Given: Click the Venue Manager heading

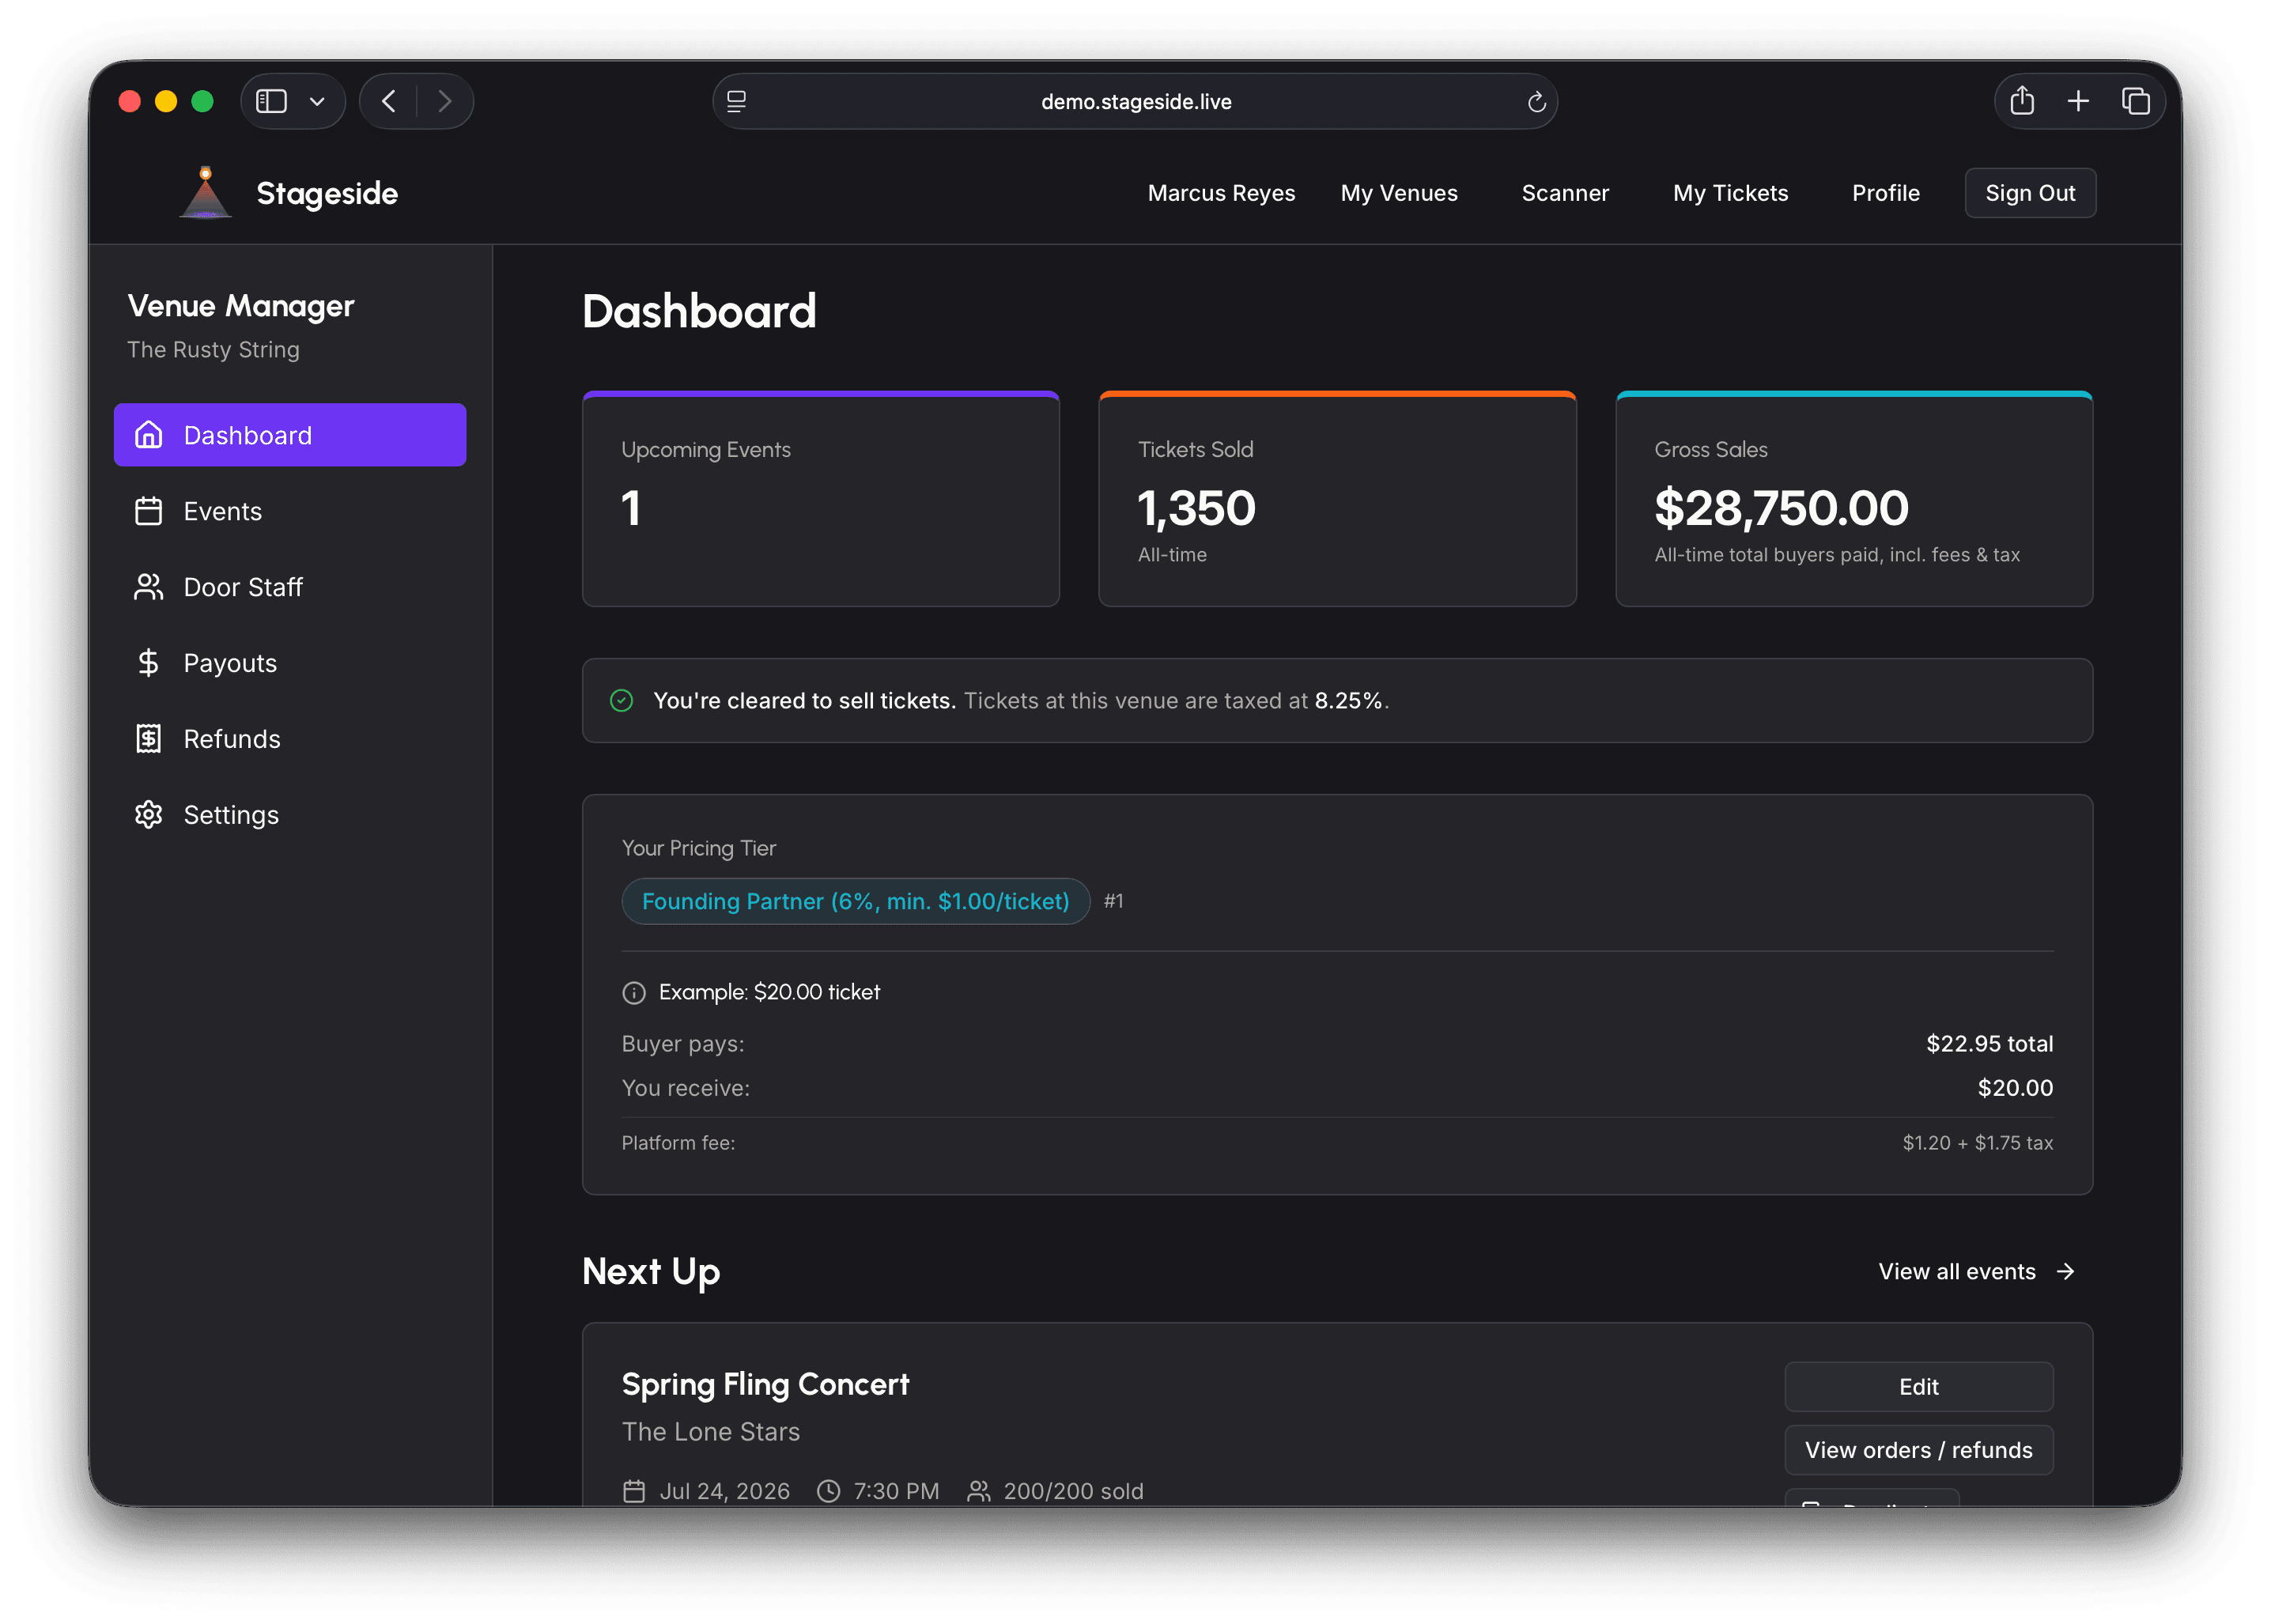Looking at the screenshot, I should click(241, 306).
